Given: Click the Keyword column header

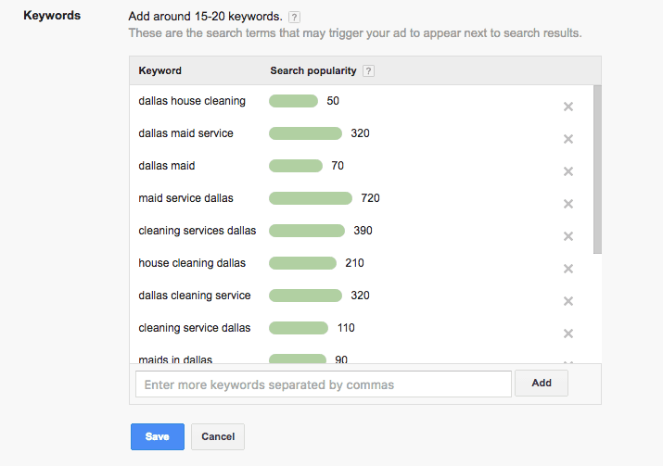Looking at the screenshot, I should pyautogui.click(x=159, y=70).
